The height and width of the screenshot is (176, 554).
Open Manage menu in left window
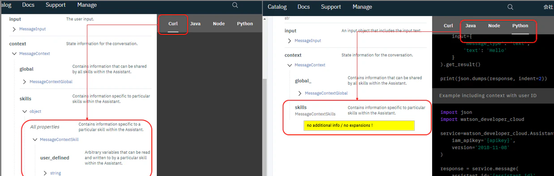(87, 5)
